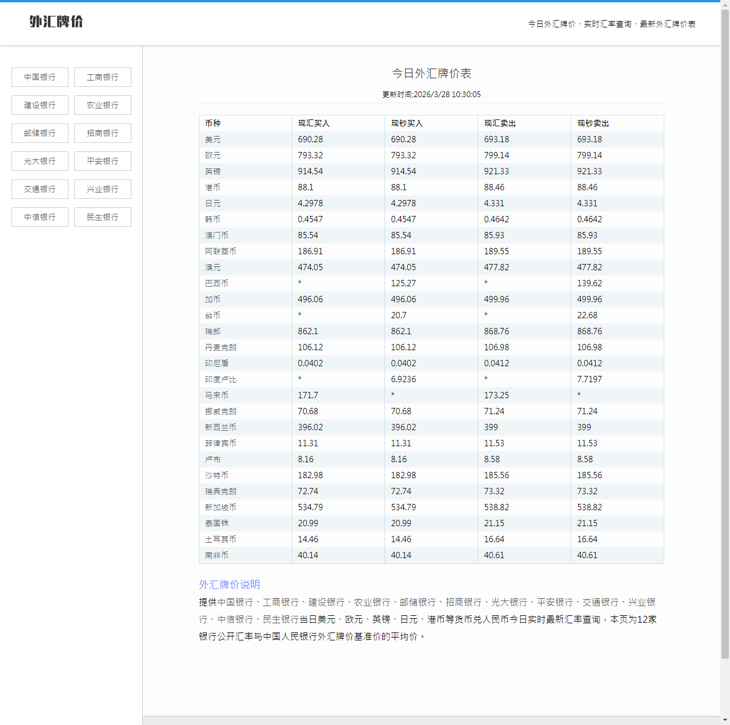The image size is (730, 725).
Task: Click the 欧元 row in the table
Action: click(x=213, y=155)
